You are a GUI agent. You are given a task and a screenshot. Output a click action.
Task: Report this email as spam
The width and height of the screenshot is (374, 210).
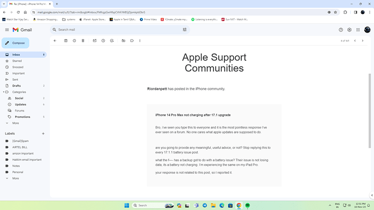point(74,41)
